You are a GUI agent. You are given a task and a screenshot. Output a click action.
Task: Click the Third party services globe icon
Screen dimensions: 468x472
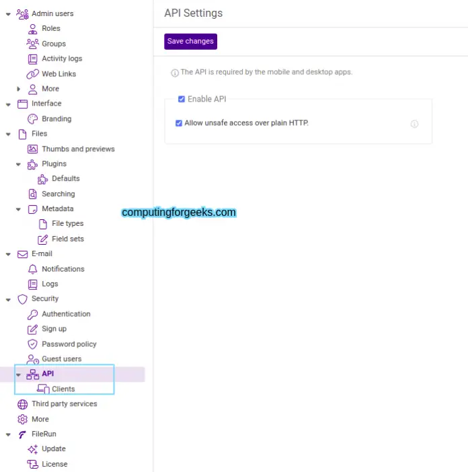coord(22,404)
